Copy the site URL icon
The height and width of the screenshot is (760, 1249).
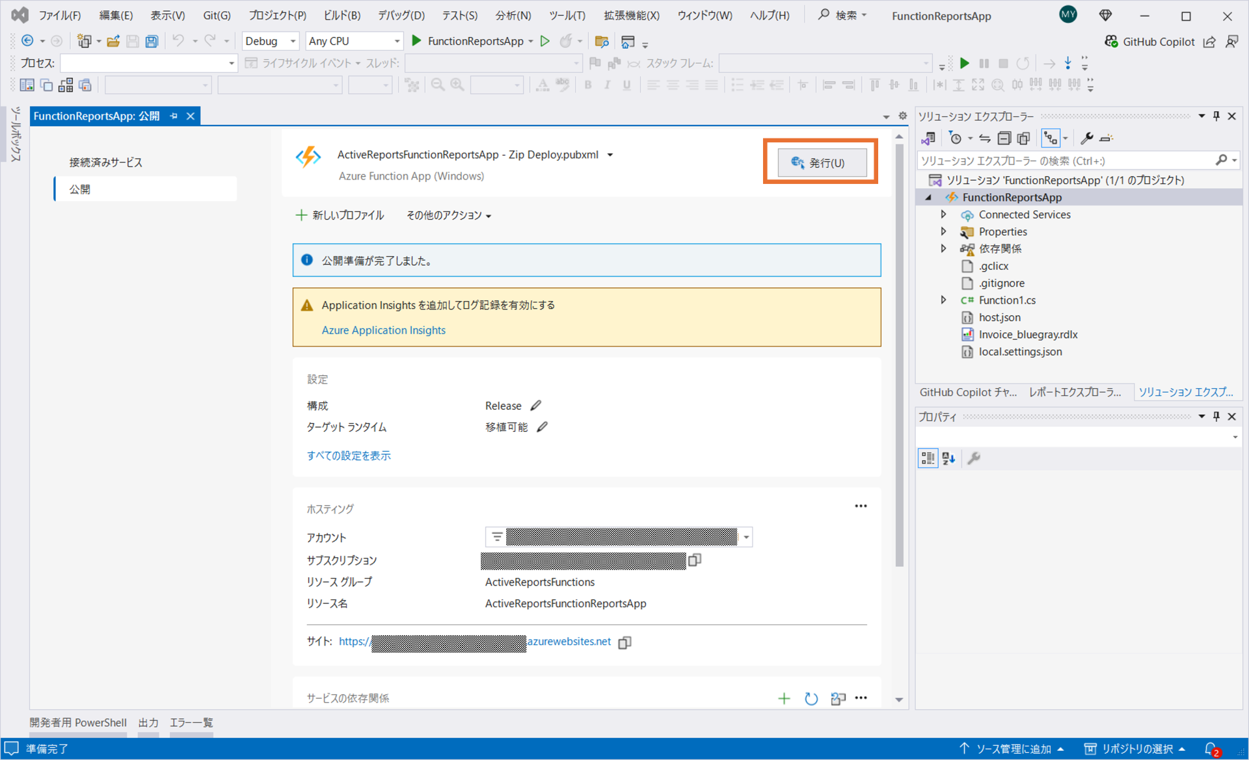coord(624,642)
